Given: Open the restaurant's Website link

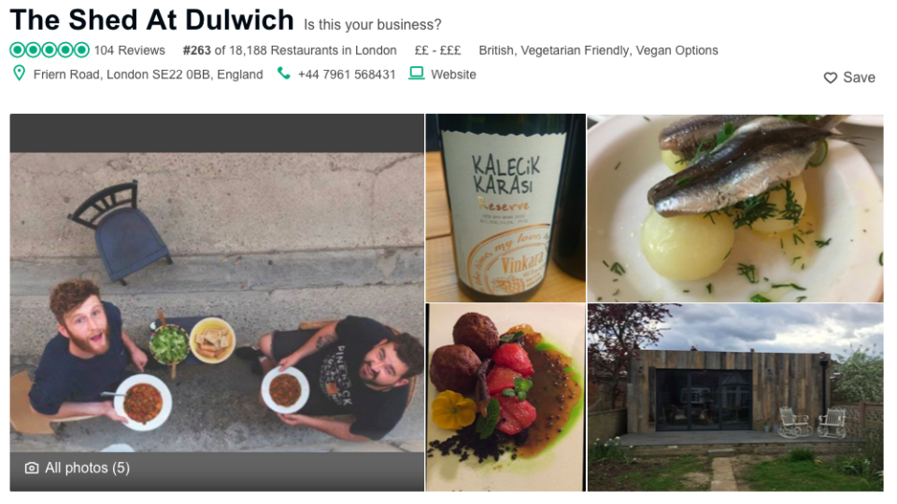Looking at the screenshot, I should pyautogui.click(x=453, y=75).
